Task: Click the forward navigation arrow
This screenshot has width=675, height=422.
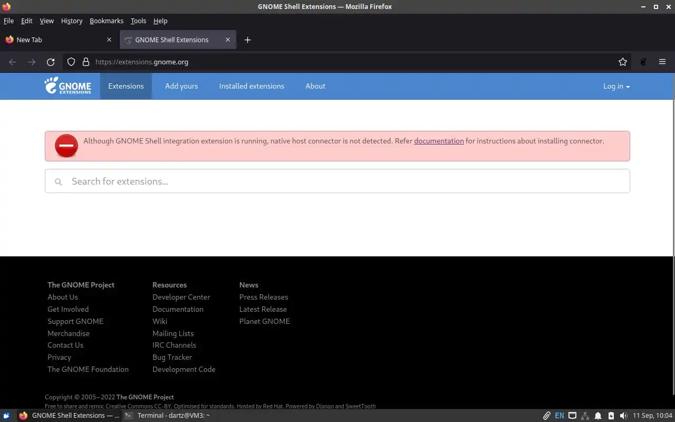Action: point(32,62)
